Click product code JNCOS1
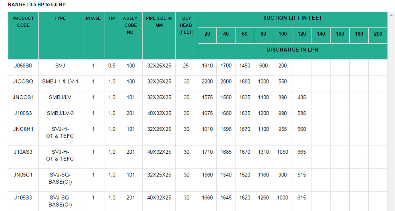This screenshot has height=211, width=395. point(23,97)
